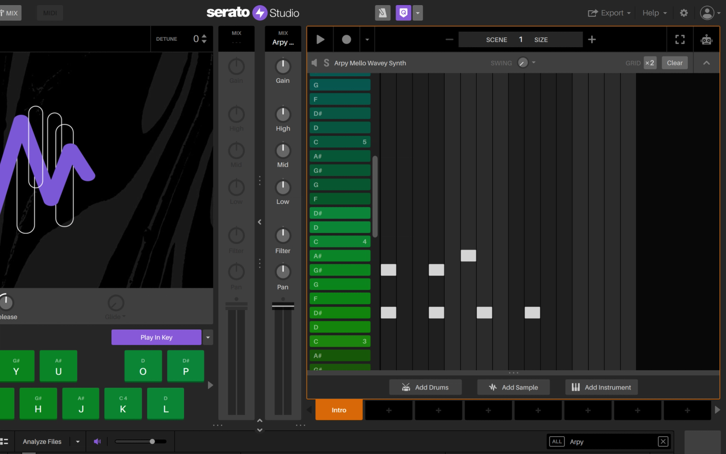Mute the Arpy Mello Wavey Synth track
This screenshot has width=726, height=454.
[x=314, y=63]
